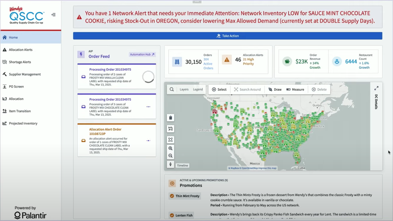
Task: Zoom out on the map
Action: click(x=170, y=156)
